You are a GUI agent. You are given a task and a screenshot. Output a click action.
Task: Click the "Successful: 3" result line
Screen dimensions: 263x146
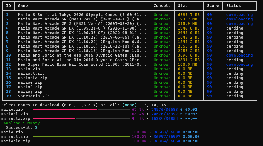(21, 128)
